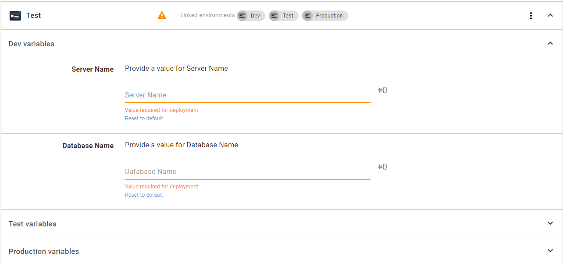Click the Production linked environment chip
The image size is (563, 264).
325,16
